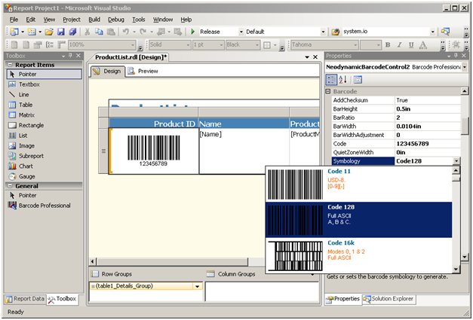Open the File menu
The image size is (473, 320).
pos(14,20)
